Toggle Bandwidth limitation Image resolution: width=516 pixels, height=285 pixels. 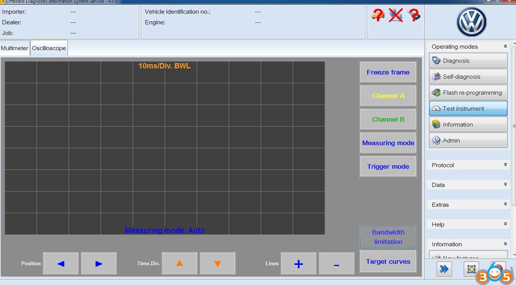(388, 237)
